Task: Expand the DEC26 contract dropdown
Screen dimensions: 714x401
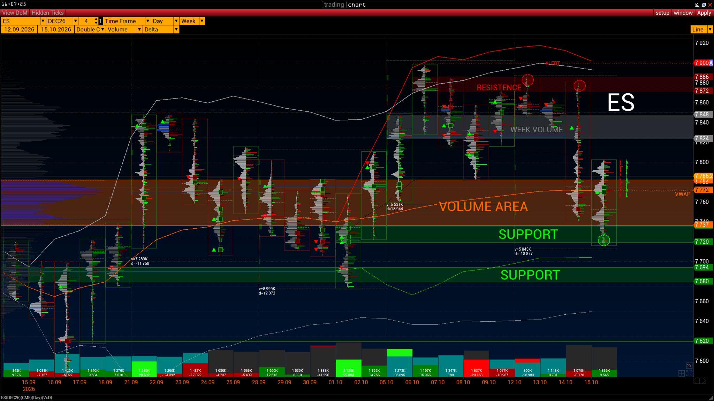Action: pos(75,21)
